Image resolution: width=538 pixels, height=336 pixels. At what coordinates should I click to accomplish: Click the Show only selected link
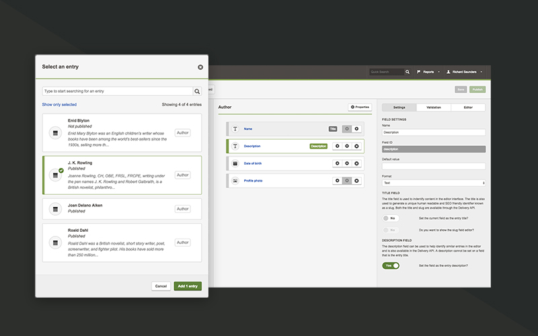pyautogui.click(x=59, y=105)
